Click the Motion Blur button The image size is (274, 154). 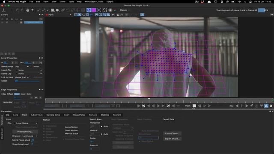(8, 102)
